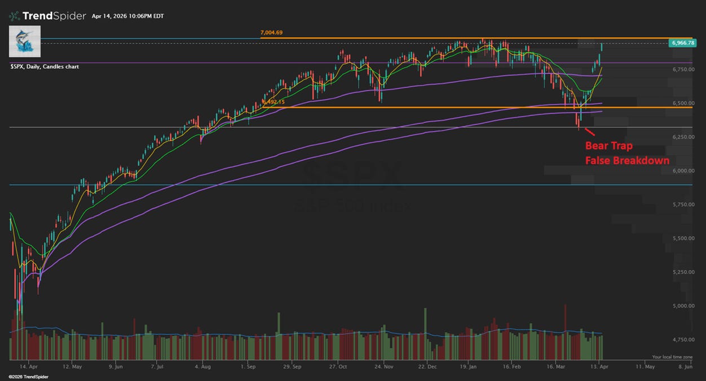The width and height of the screenshot is (706, 381).
Task: Click the '22. Dec' date axis label
Action: (x=427, y=366)
